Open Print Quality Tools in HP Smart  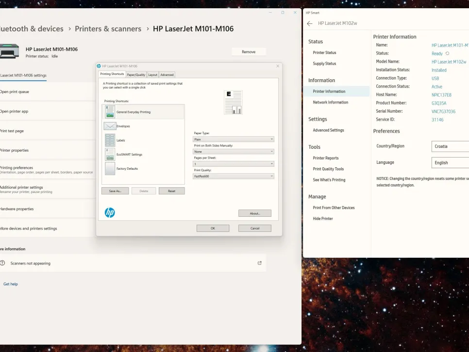coord(328,169)
